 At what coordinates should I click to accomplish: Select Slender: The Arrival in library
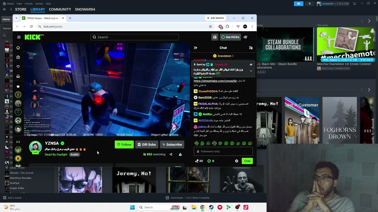[x=21, y=173]
